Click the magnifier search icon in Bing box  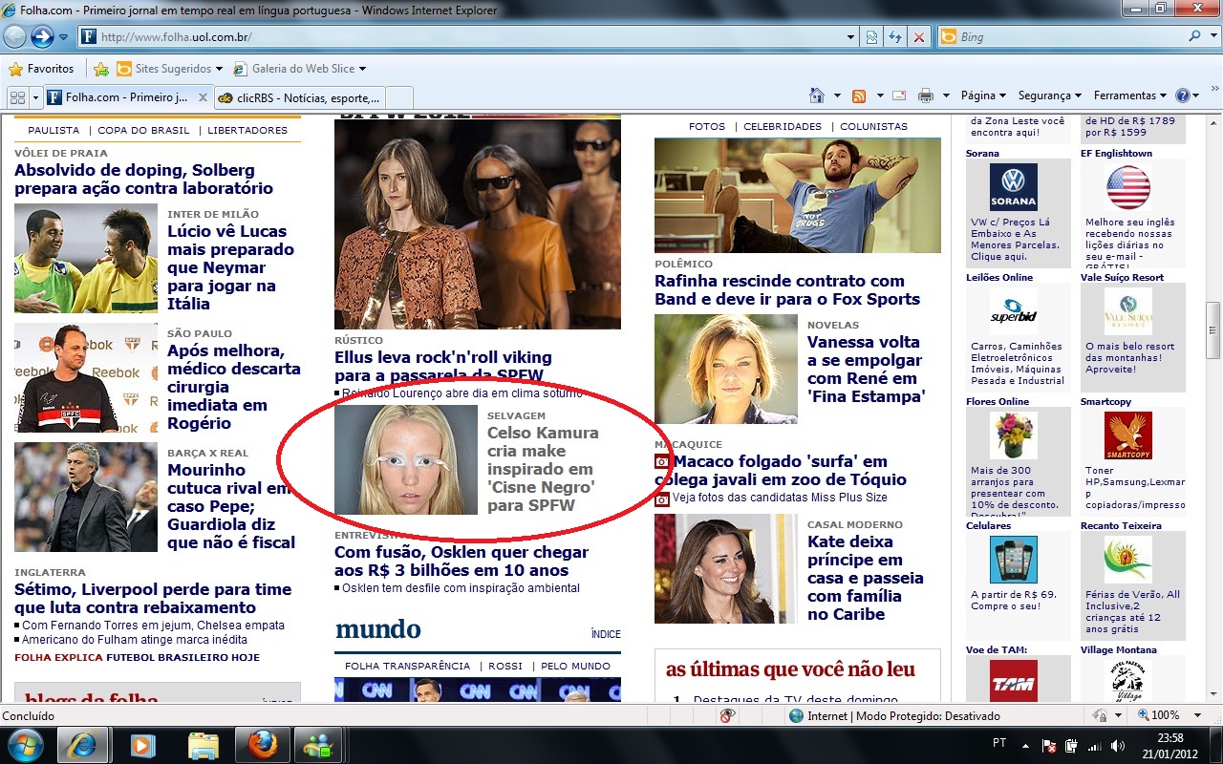click(1195, 36)
